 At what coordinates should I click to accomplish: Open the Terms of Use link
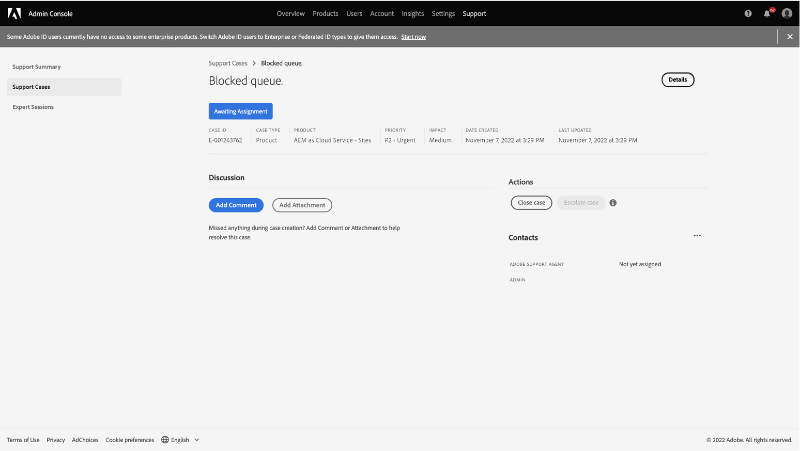click(23, 440)
